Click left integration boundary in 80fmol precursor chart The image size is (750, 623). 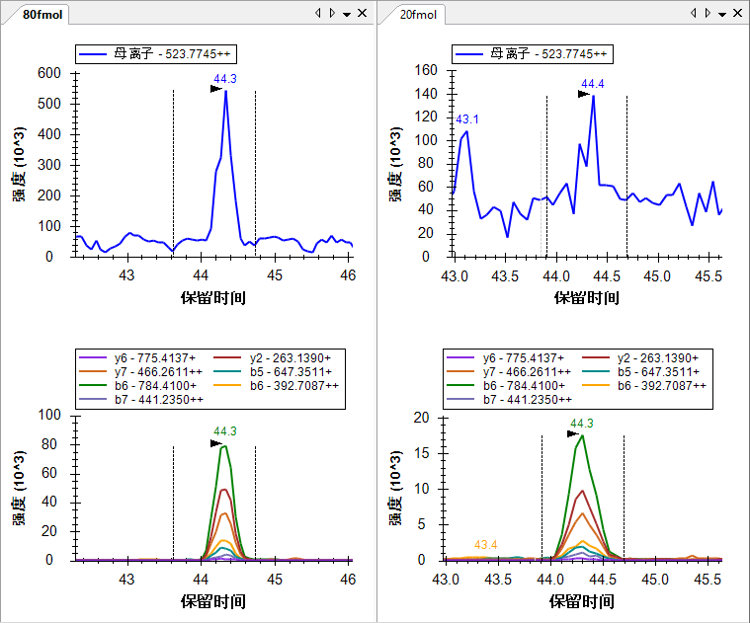pos(173,173)
